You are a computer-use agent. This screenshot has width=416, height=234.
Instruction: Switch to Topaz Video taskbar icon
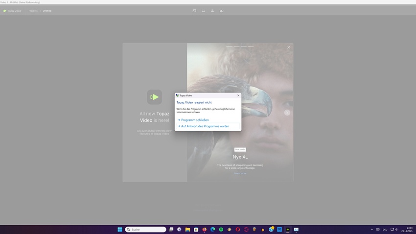point(288,230)
